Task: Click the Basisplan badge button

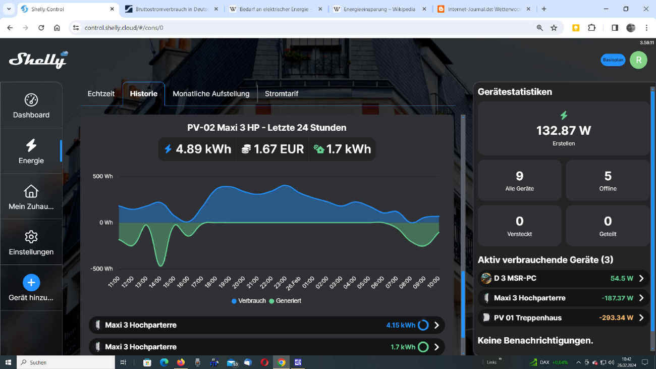Action: [x=613, y=60]
